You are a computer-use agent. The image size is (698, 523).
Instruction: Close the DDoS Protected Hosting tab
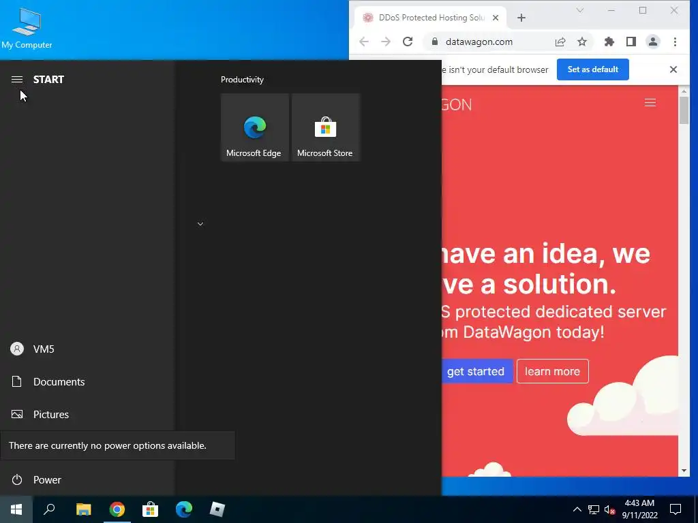[x=496, y=18]
